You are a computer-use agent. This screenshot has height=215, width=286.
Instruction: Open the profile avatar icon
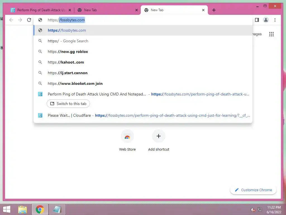pyautogui.click(x=266, y=20)
